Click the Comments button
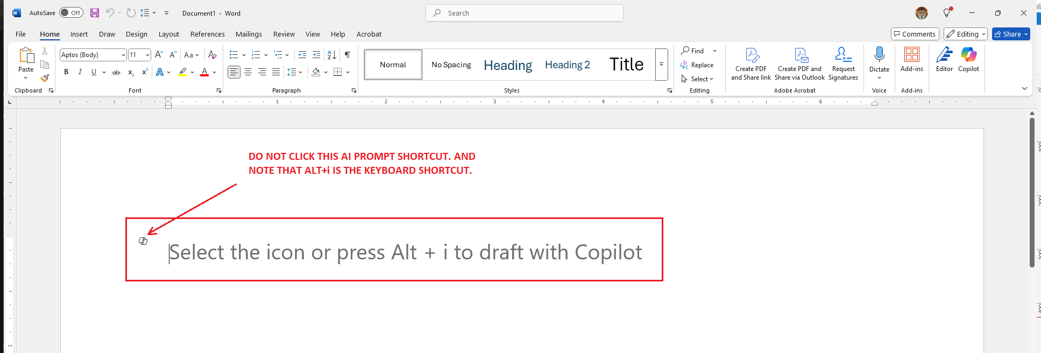This screenshot has width=1041, height=353. (915, 34)
